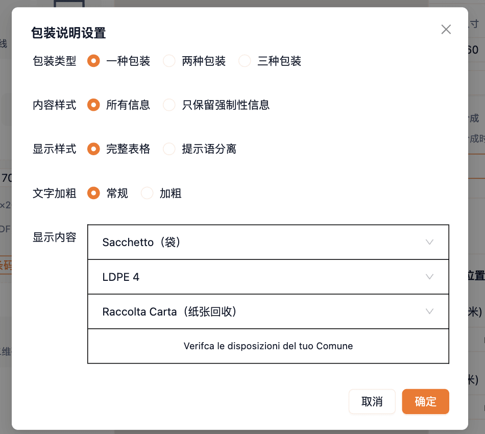
Task: Close the 包装说明设置 dialog
Action: (446, 30)
